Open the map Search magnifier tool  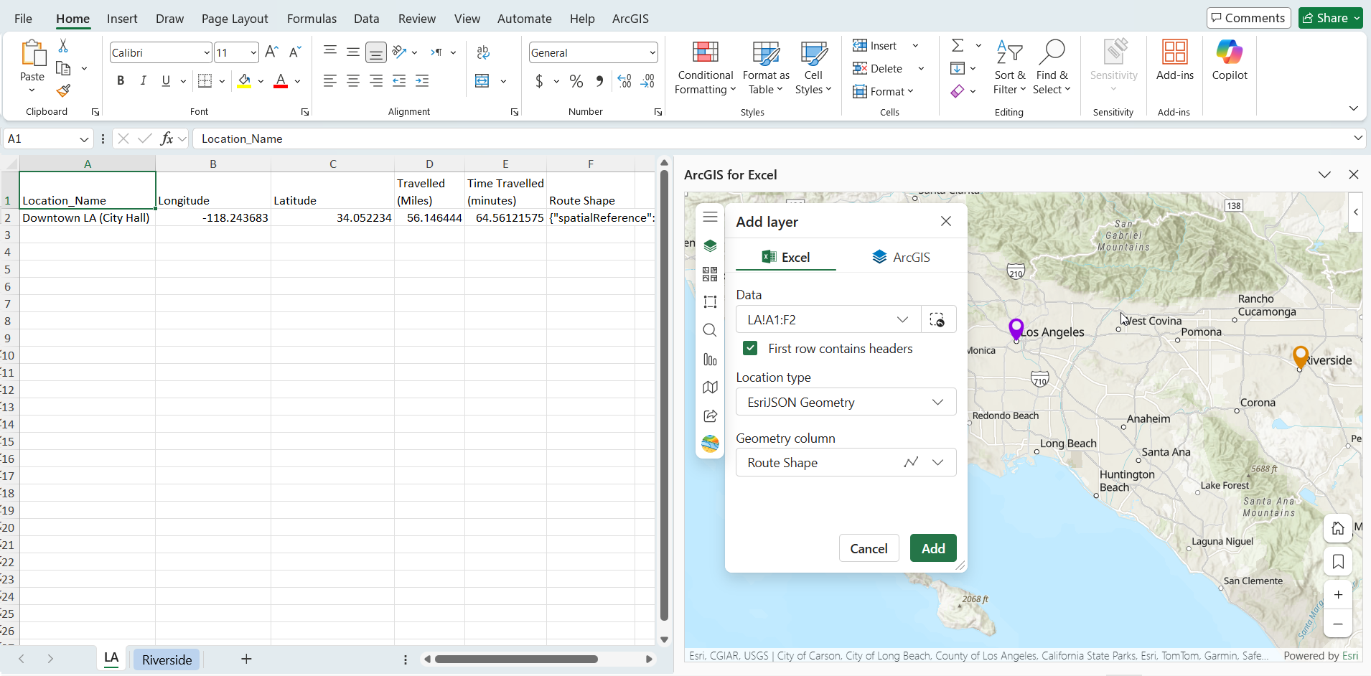(710, 330)
